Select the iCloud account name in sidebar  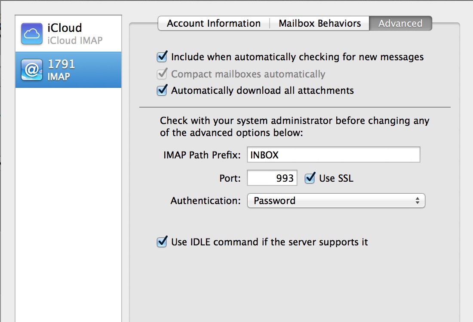(64, 28)
